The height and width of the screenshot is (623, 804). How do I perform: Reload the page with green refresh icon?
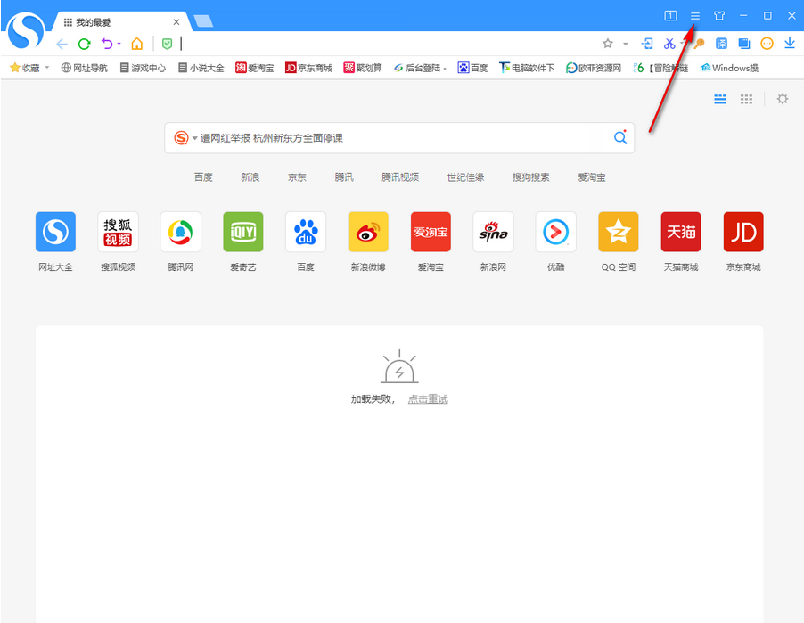point(85,44)
